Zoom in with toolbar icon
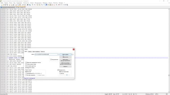The height and width of the screenshot is (95, 170). 32,5
